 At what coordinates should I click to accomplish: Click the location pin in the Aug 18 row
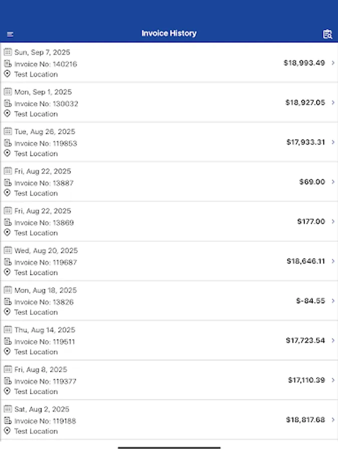(x=8, y=312)
